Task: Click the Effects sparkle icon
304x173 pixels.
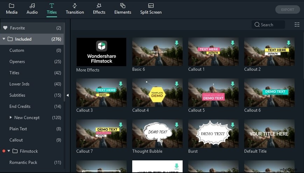Action: coord(99,6)
